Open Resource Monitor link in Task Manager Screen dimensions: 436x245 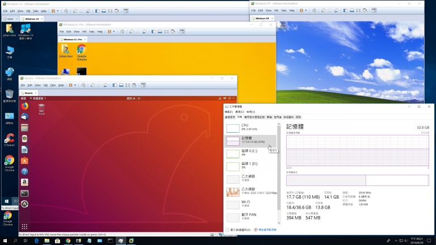266,230
